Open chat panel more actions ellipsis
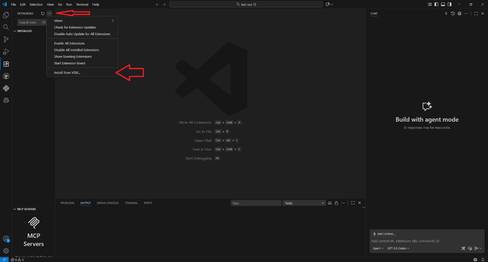The width and height of the screenshot is (488, 262). pyautogui.click(x=466, y=13)
